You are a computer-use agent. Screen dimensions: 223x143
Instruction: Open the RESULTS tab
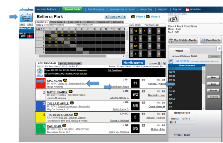pos(118,22)
